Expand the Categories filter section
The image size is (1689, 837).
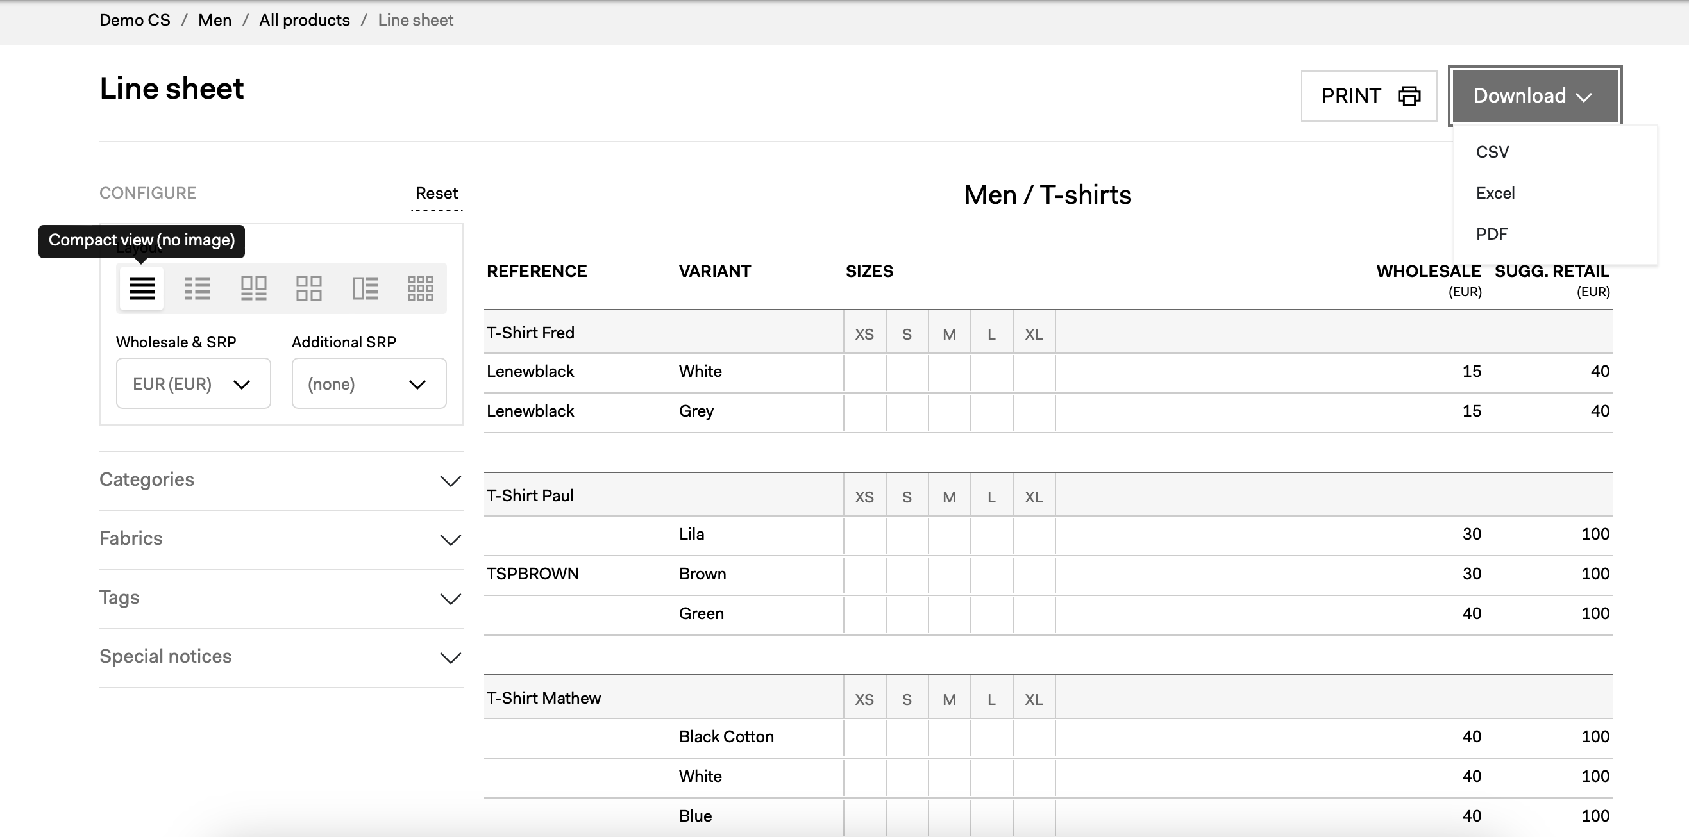tap(281, 481)
